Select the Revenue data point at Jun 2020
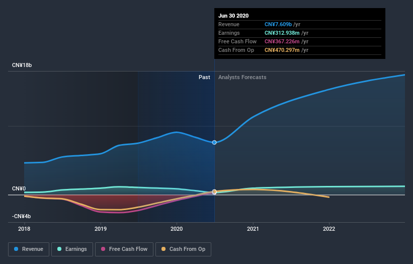Image resolution: width=413 pixels, height=264 pixels. coord(214,143)
